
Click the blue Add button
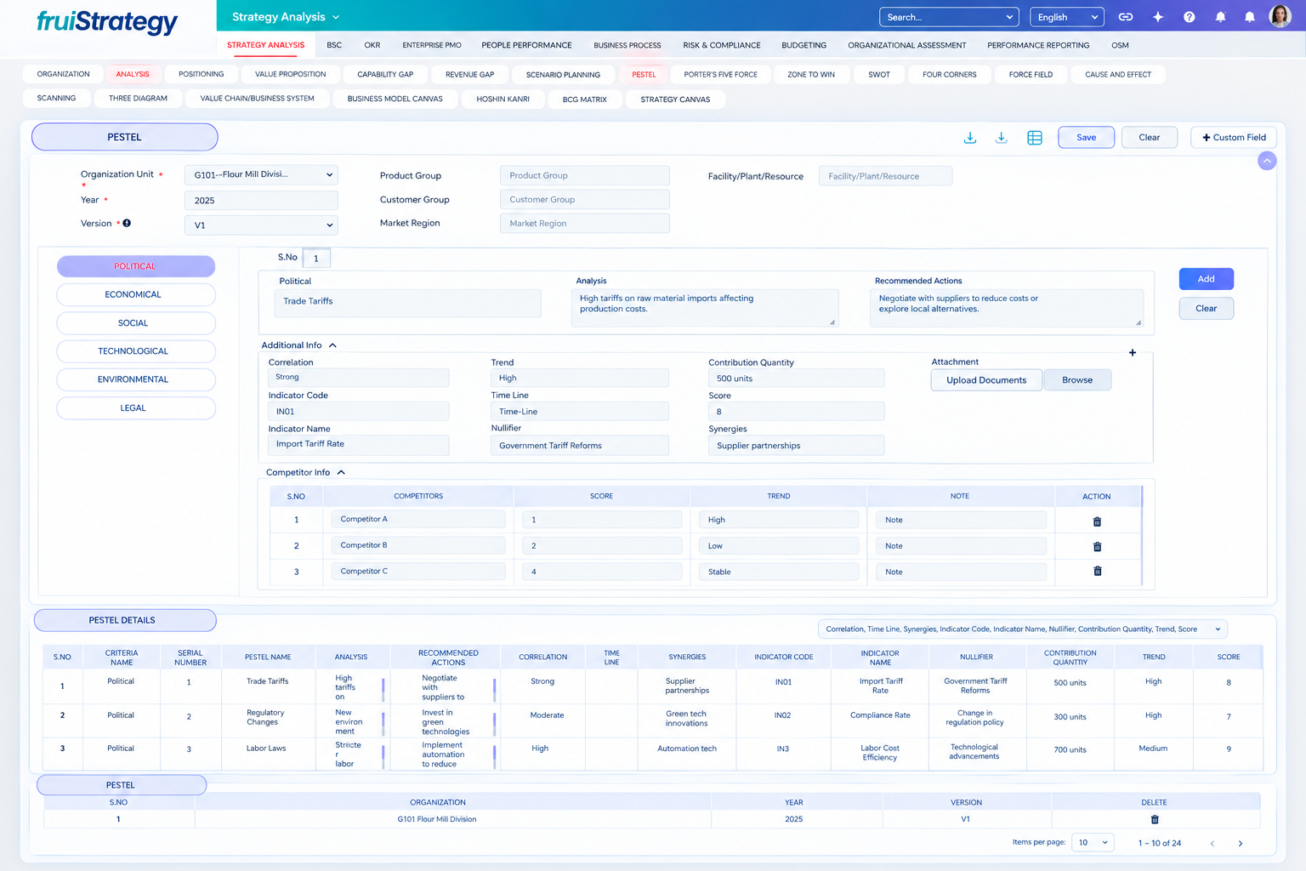pos(1207,279)
